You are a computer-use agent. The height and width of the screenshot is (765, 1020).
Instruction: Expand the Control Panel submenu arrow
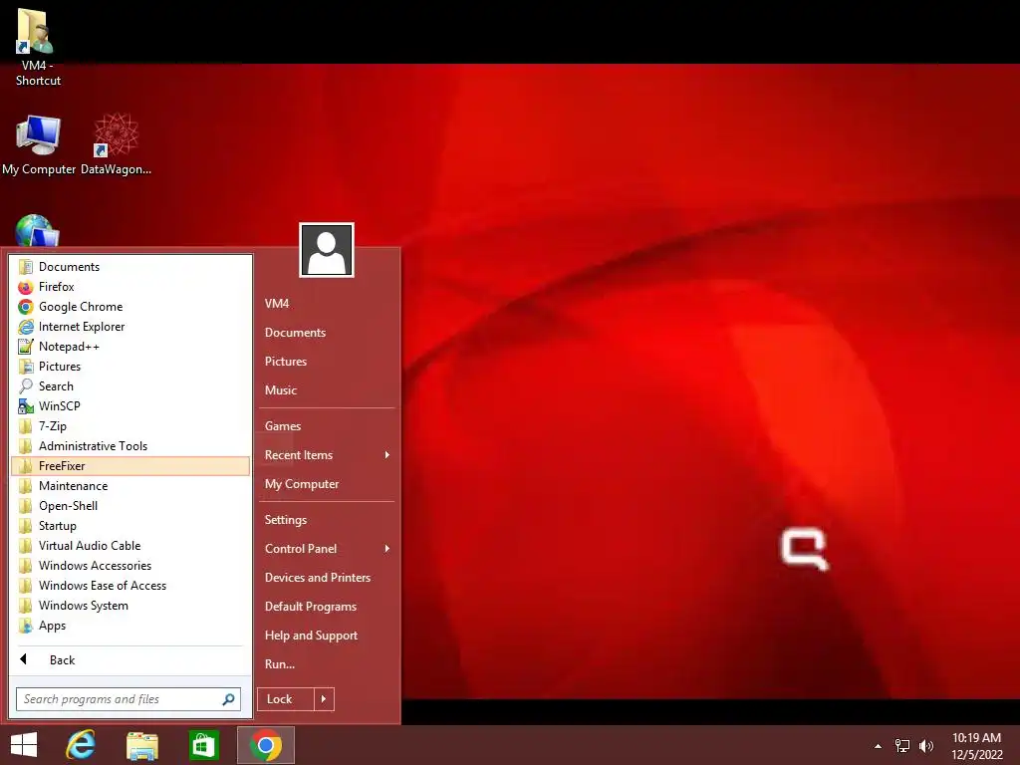(387, 549)
